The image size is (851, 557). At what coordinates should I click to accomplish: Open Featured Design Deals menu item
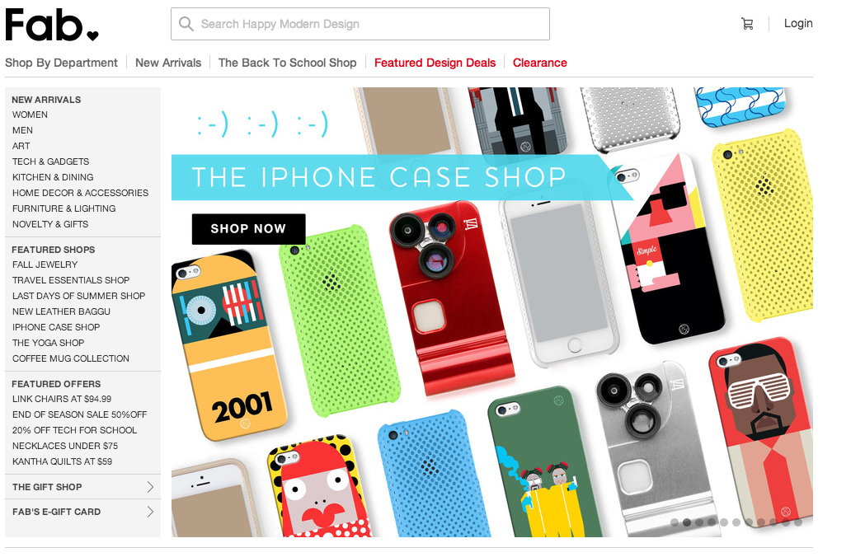(435, 63)
